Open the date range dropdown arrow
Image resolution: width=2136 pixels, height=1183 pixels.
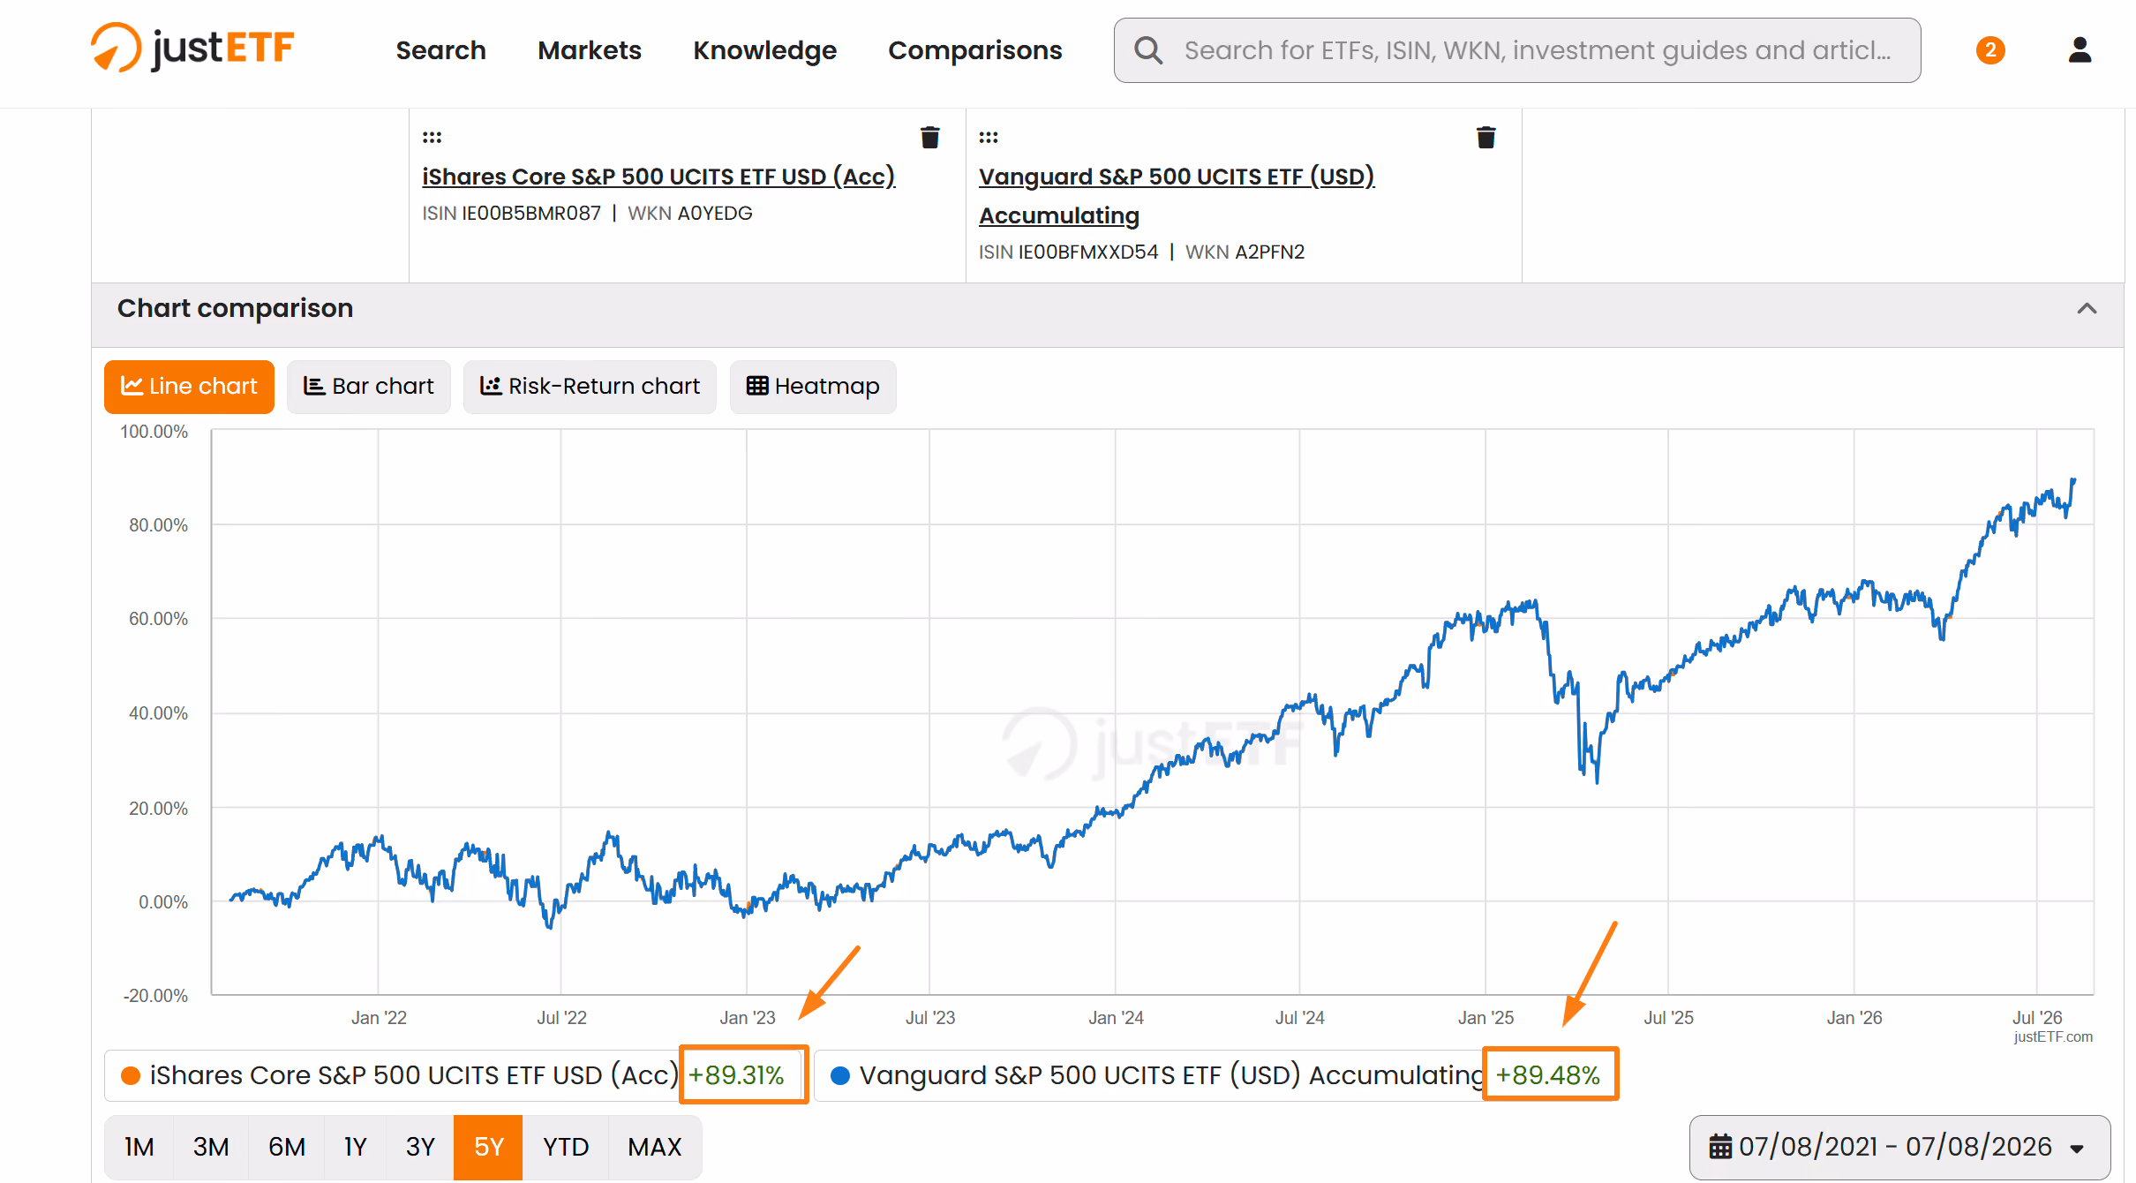click(2077, 1149)
